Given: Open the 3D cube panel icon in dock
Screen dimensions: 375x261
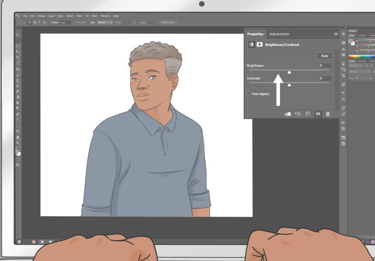Looking at the screenshot, I should (344, 54).
